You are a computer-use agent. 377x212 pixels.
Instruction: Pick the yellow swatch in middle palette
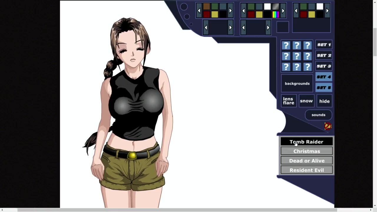click(259, 14)
